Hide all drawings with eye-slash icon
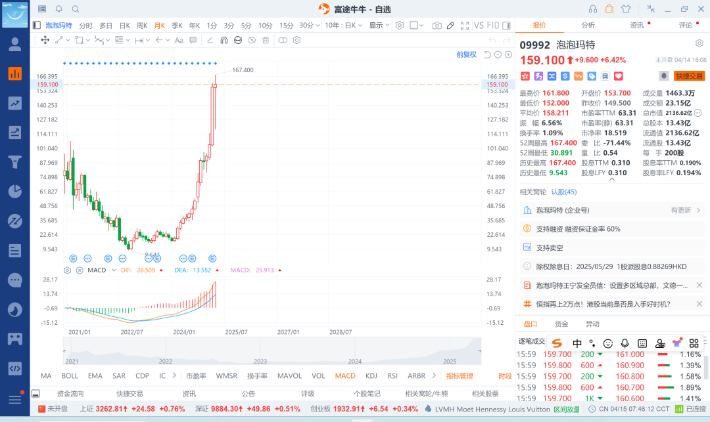 252,40
